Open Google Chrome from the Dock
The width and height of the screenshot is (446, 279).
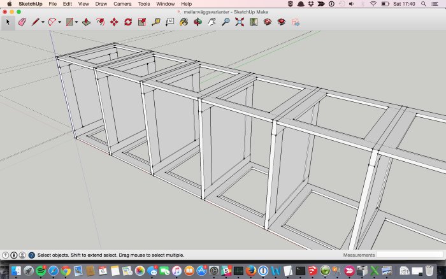(66, 271)
